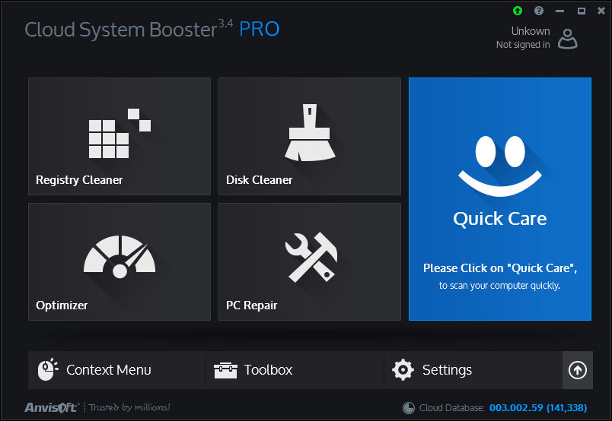Click the Trusted by millions! slogan
The image size is (612, 421).
coord(129,407)
